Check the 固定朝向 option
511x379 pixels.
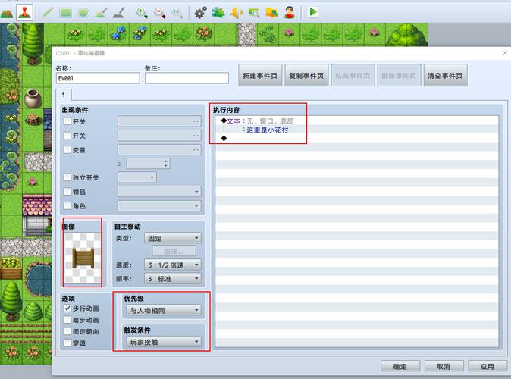tap(67, 331)
